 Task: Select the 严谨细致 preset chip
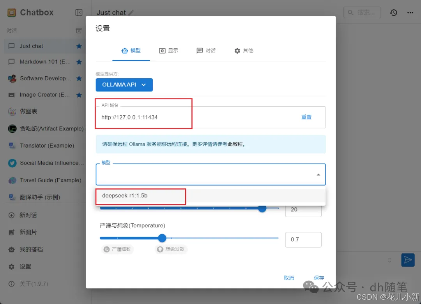coord(118,250)
